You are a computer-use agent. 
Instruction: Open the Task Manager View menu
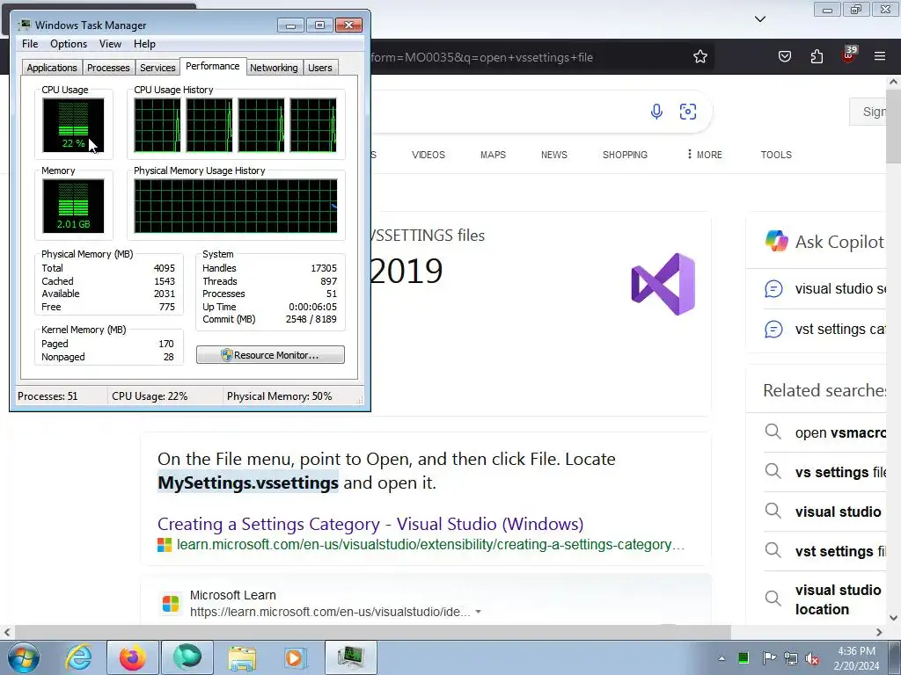[x=110, y=44]
